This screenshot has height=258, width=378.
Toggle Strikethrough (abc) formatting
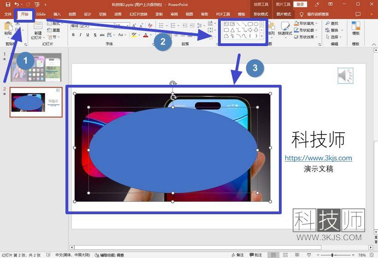tap(102, 35)
